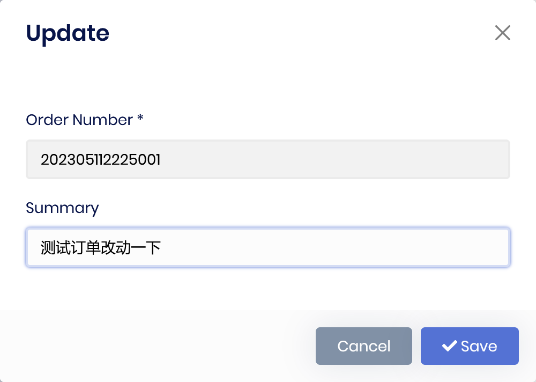Click the "Summary" field label

[62, 208]
